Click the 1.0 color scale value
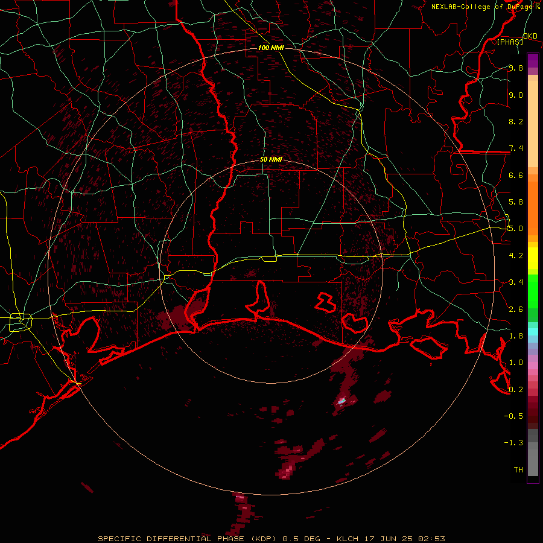This screenshot has width=543, height=543. coord(516,363)
